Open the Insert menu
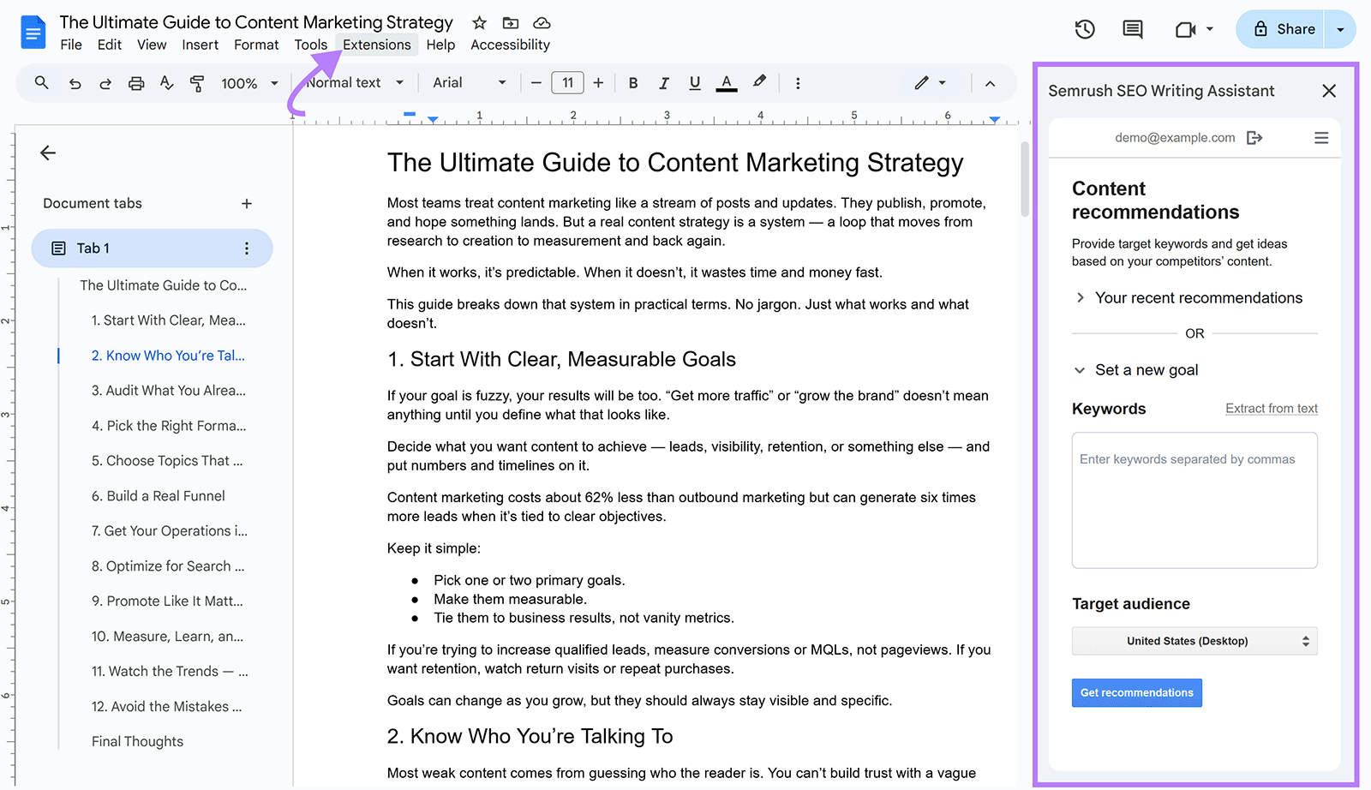The height and width of the screenshot is (790, 1371). coord(200,45)
